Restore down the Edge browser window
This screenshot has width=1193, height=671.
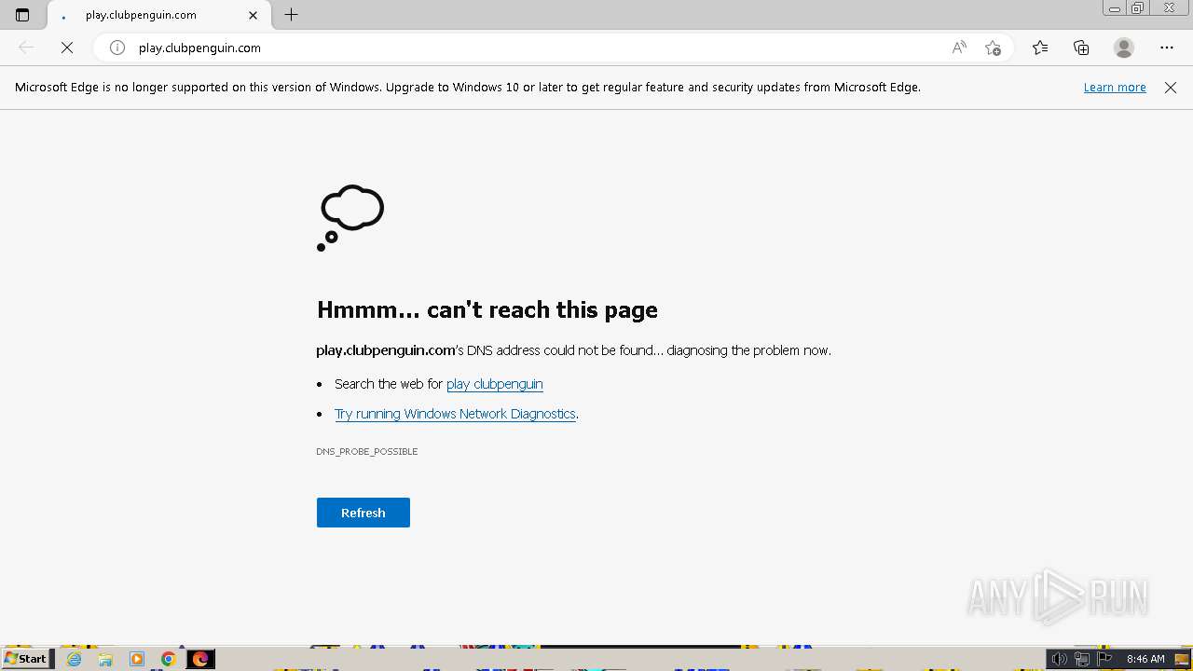tap(1138, 8)
